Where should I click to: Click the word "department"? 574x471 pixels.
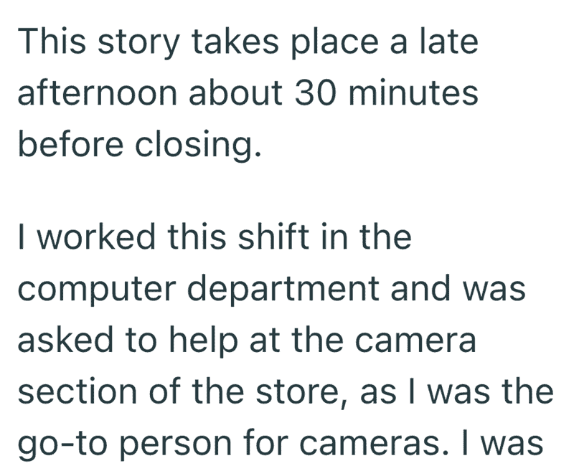click(283, 289)
